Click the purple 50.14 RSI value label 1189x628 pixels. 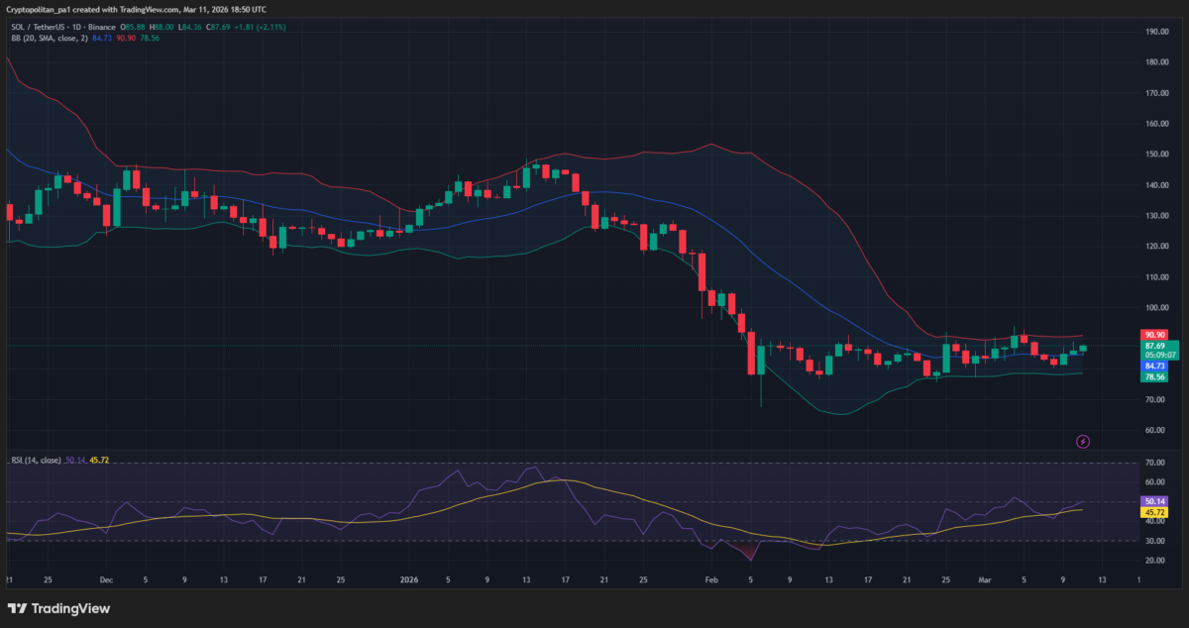coord(1153,501)
